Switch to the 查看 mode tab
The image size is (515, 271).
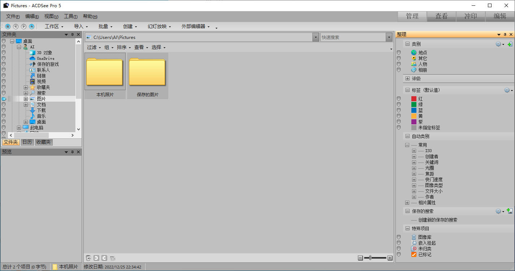point(441,16)
